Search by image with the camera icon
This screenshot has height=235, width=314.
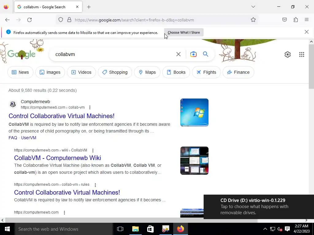(193, 54)
